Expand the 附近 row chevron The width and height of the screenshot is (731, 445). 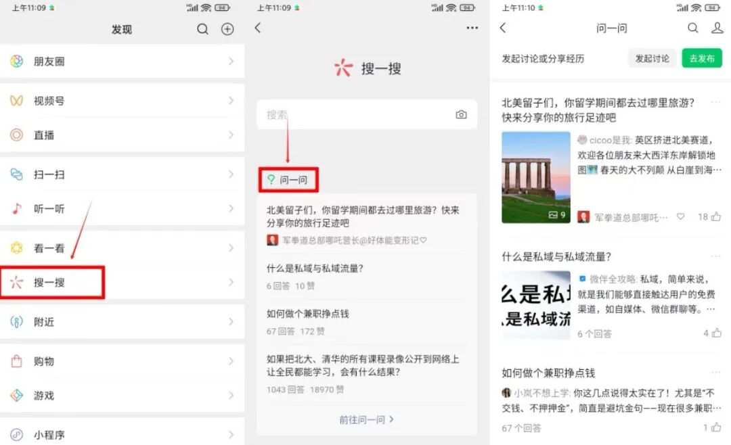point(231,321)
